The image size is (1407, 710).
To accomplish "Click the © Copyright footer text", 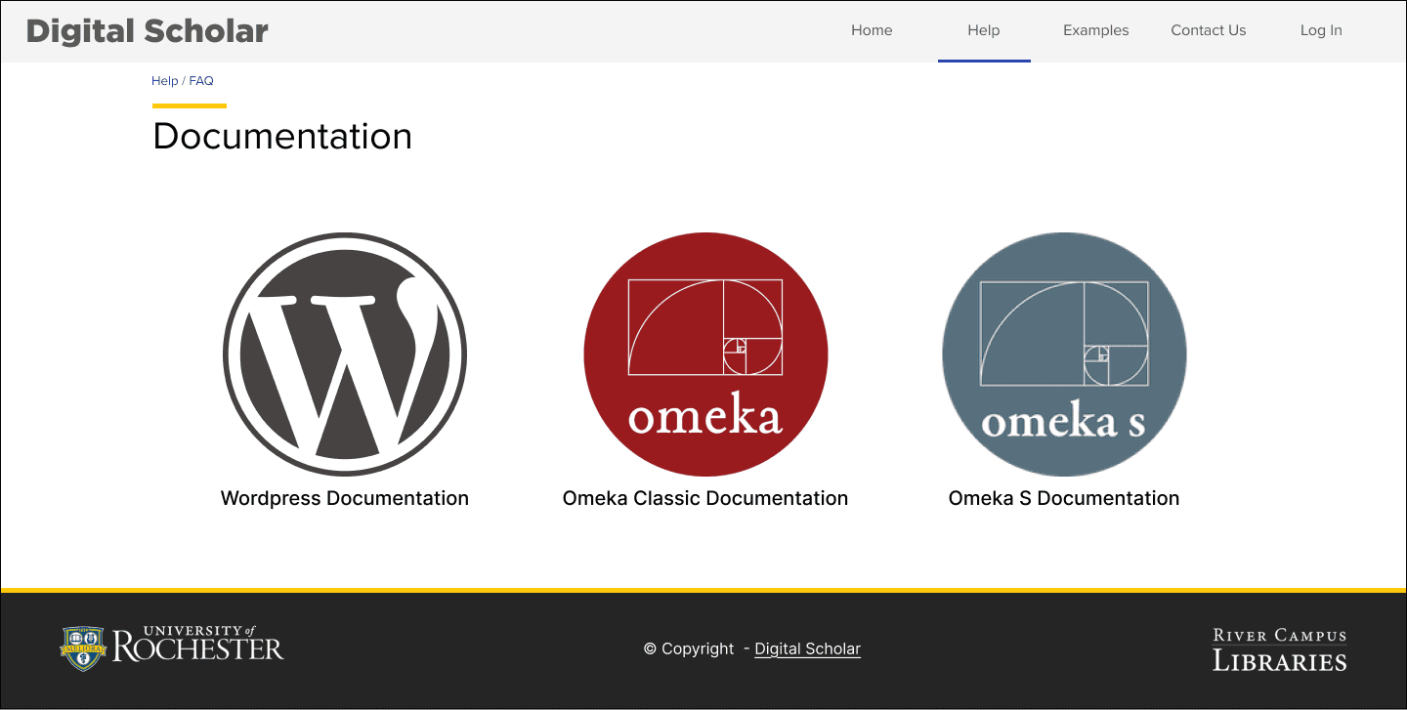I will [689, 648].
